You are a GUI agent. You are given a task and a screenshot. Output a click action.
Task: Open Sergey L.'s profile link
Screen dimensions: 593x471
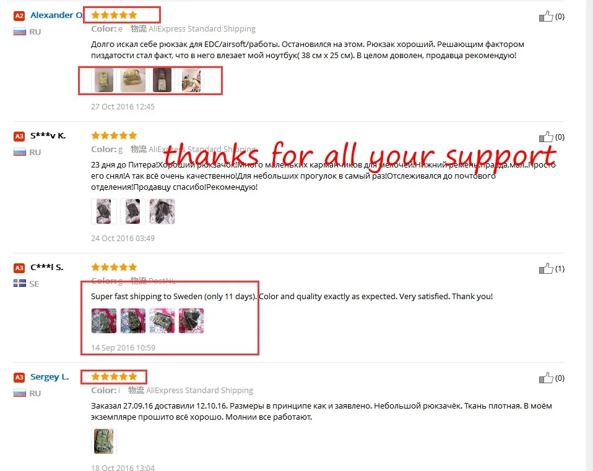(x=50, y=377)
